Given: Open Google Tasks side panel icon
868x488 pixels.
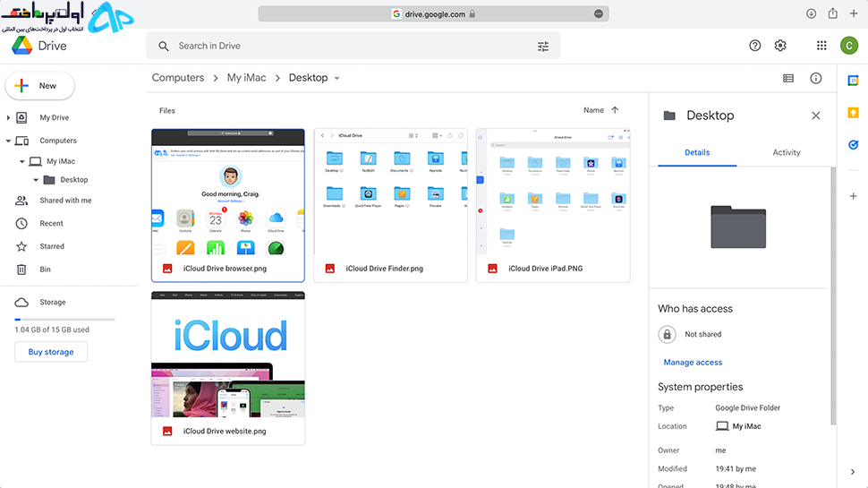Looking at the screenshot, I should 853,144.
